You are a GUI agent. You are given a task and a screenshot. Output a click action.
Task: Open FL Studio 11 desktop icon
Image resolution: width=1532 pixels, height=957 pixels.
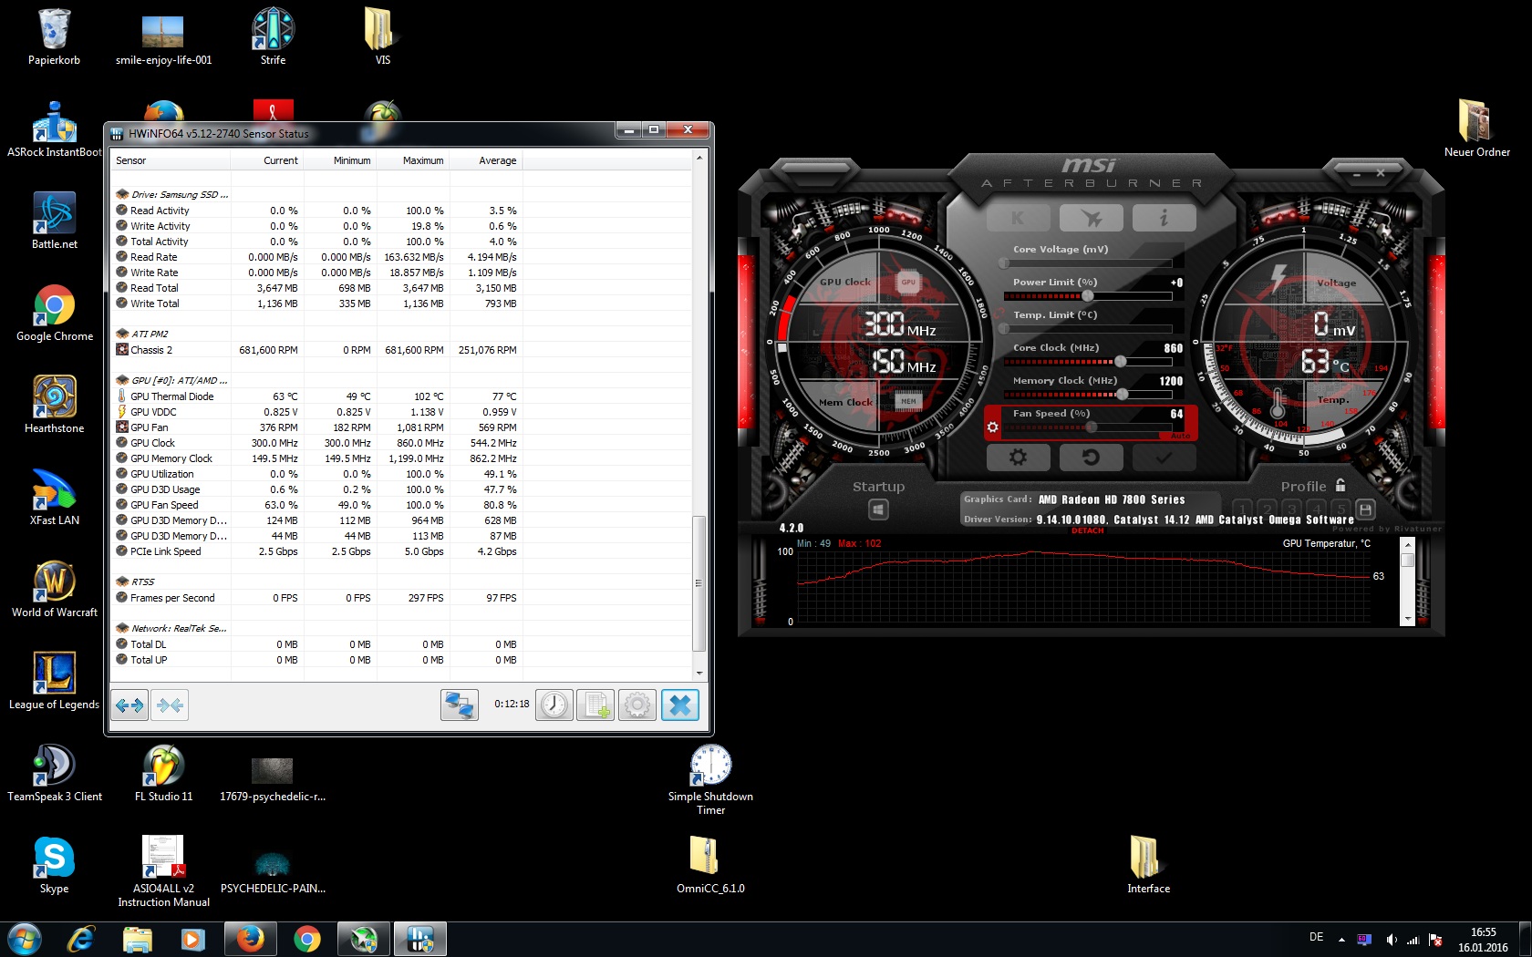164,773
